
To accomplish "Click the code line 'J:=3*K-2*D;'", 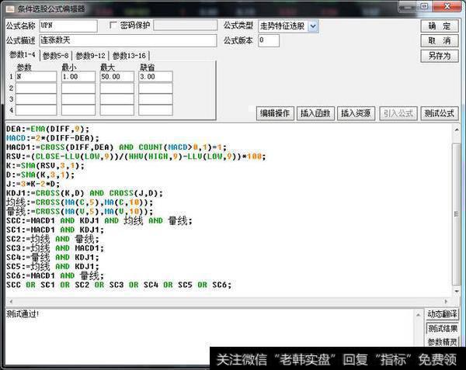I will 33,184.
